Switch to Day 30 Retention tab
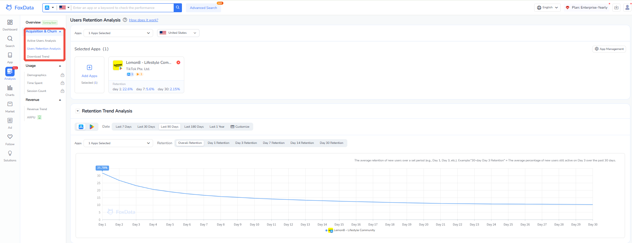The image size is (632, 243). click(x=331, y=143)
